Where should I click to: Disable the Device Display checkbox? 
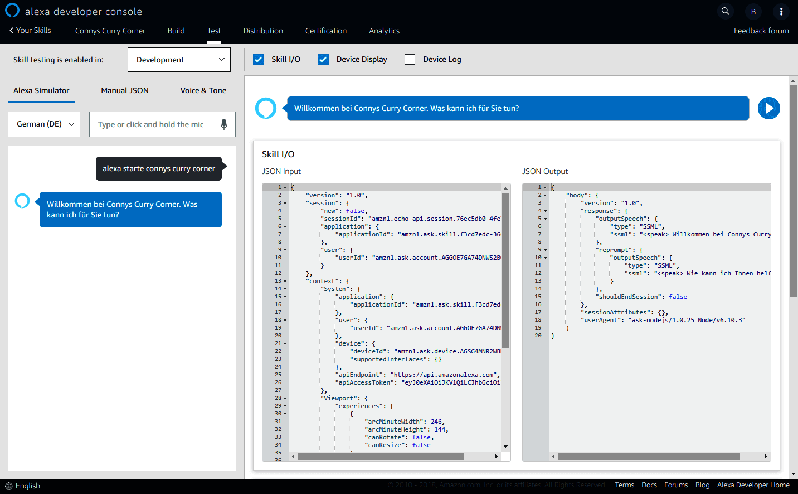[323, 59]
